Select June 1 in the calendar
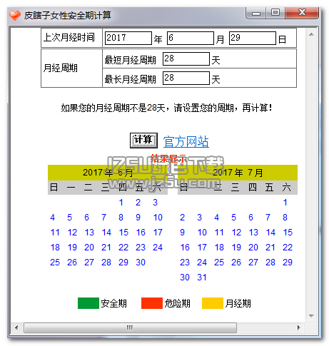Screen dimensions: 329x346 (x=121, y=203)
